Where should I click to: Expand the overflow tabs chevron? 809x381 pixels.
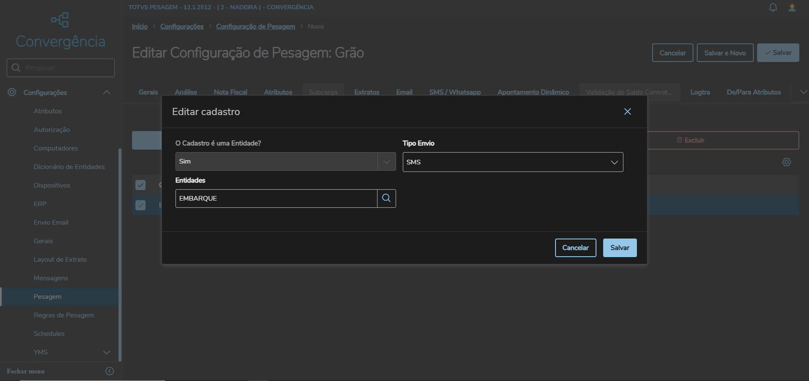coord(803,92)
